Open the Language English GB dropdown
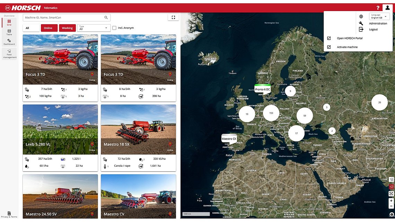395x222 pixels. pyautogui.click(x=379, y=16)
